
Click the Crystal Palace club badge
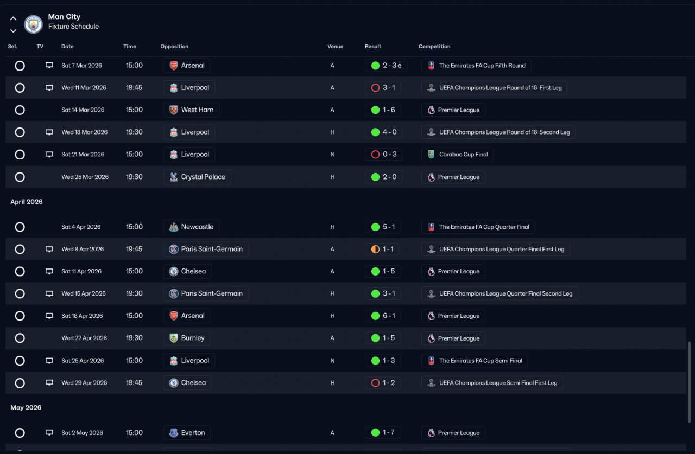tap(174, 177)
